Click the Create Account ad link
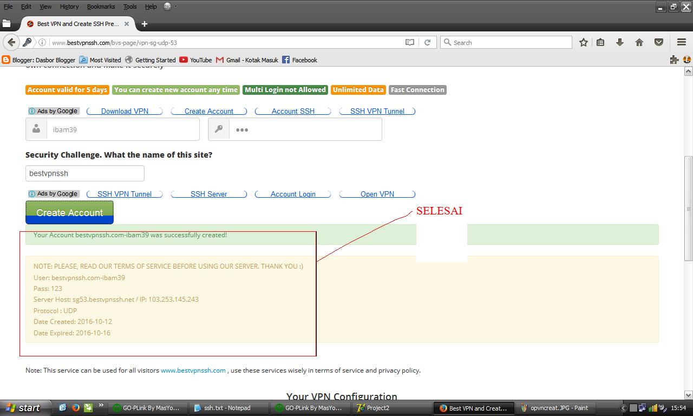 [209, 111]
